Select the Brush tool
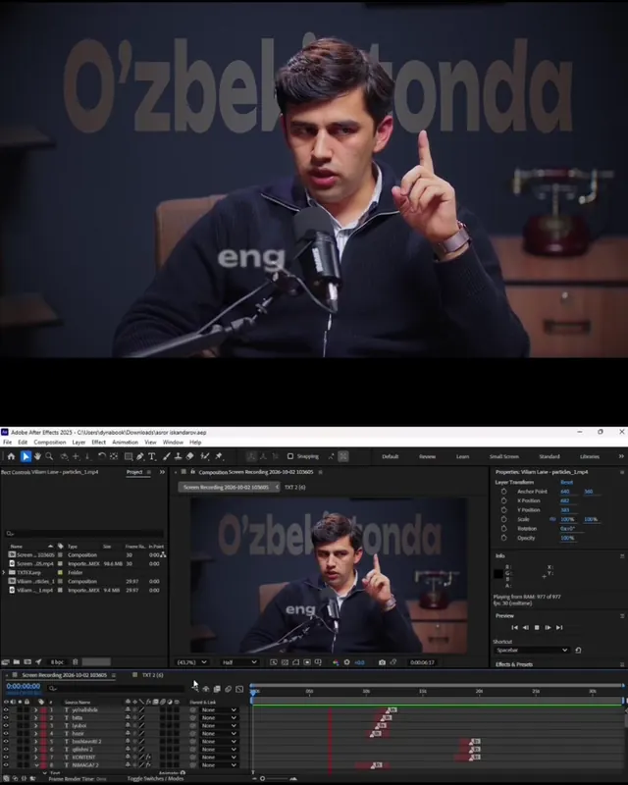The height and width of the screenshot is (785, 628). [x=166, y=456]
